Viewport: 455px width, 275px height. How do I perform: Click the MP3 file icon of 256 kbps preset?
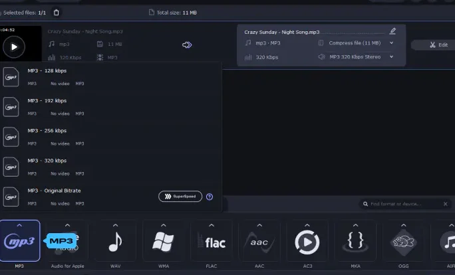pos(11,137)
